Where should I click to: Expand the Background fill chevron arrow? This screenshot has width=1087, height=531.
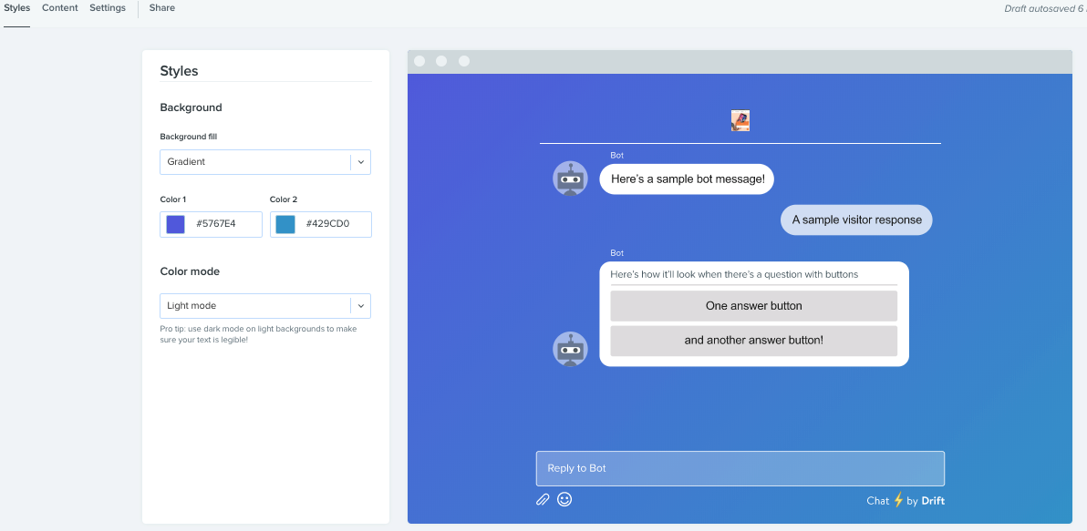pos(361,162)
